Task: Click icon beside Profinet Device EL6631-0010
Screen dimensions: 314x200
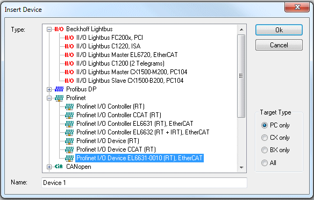Action: 69,159
